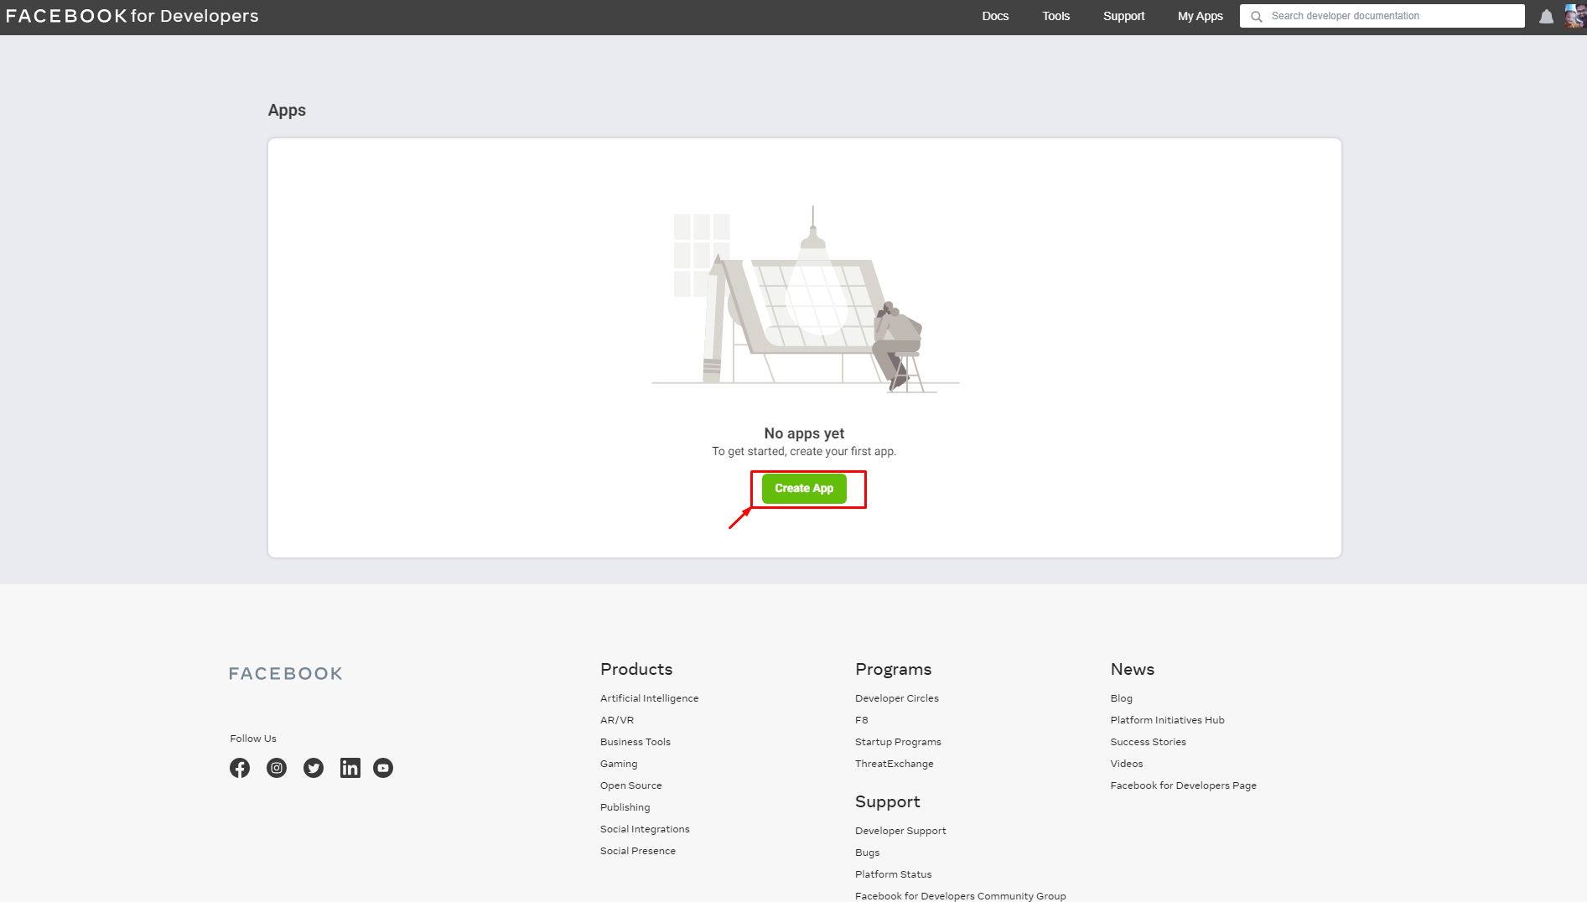
Task: Open the Business Tools link
Action: (635, 742)
